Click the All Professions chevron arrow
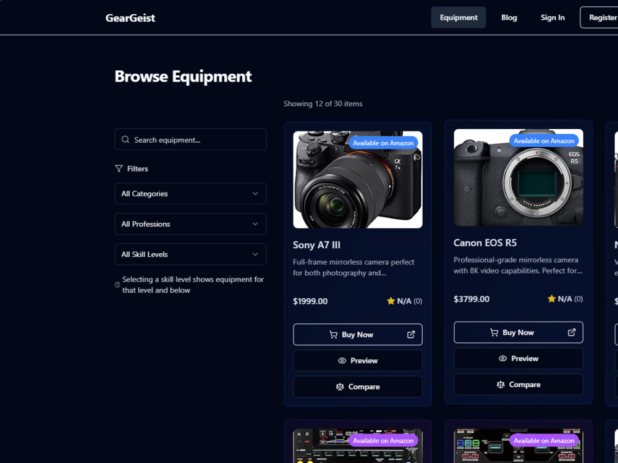Viewport: 618px width, 463px height. 255,224
